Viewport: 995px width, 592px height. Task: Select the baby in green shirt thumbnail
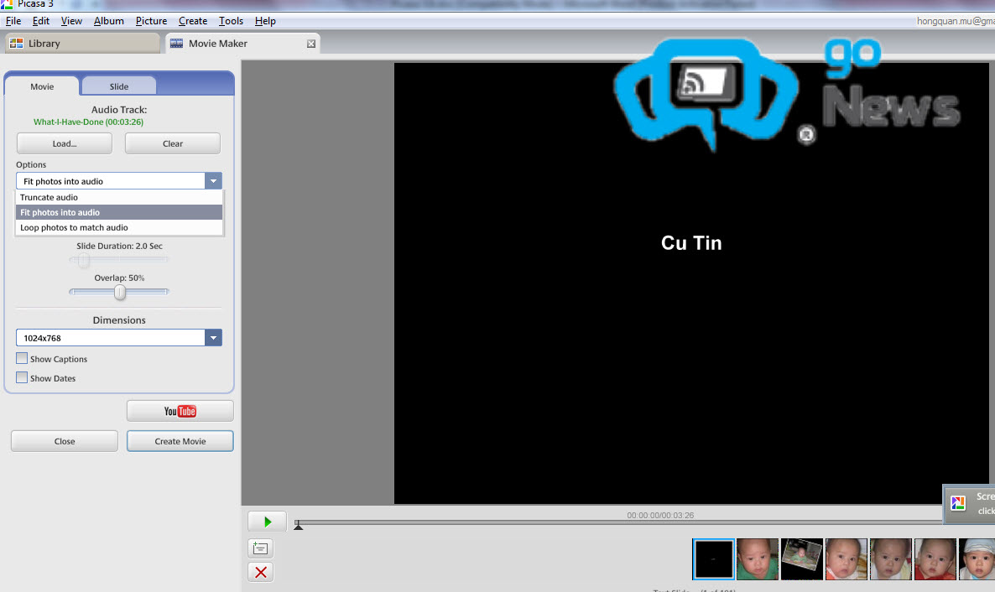757,559
